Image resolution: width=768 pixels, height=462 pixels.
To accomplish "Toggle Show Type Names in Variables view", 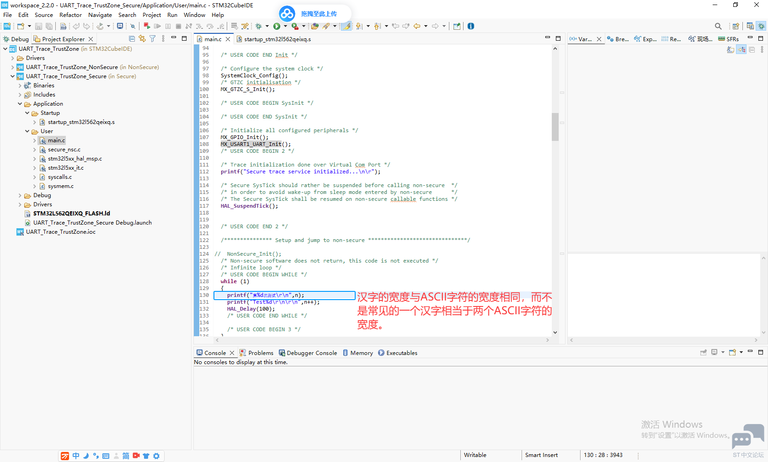I will click(x=731, y=49).
